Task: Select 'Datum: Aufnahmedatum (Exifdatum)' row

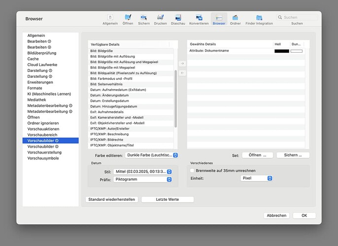Action: 131,90
